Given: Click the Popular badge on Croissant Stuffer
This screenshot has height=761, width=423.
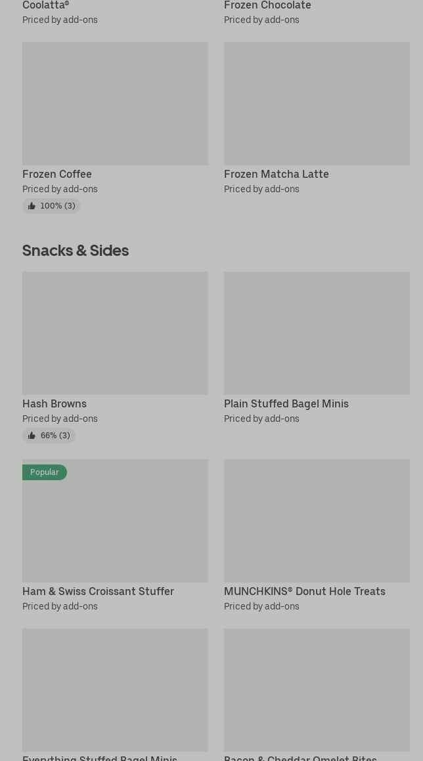Looking at the screenshot, I should point(45,472).
